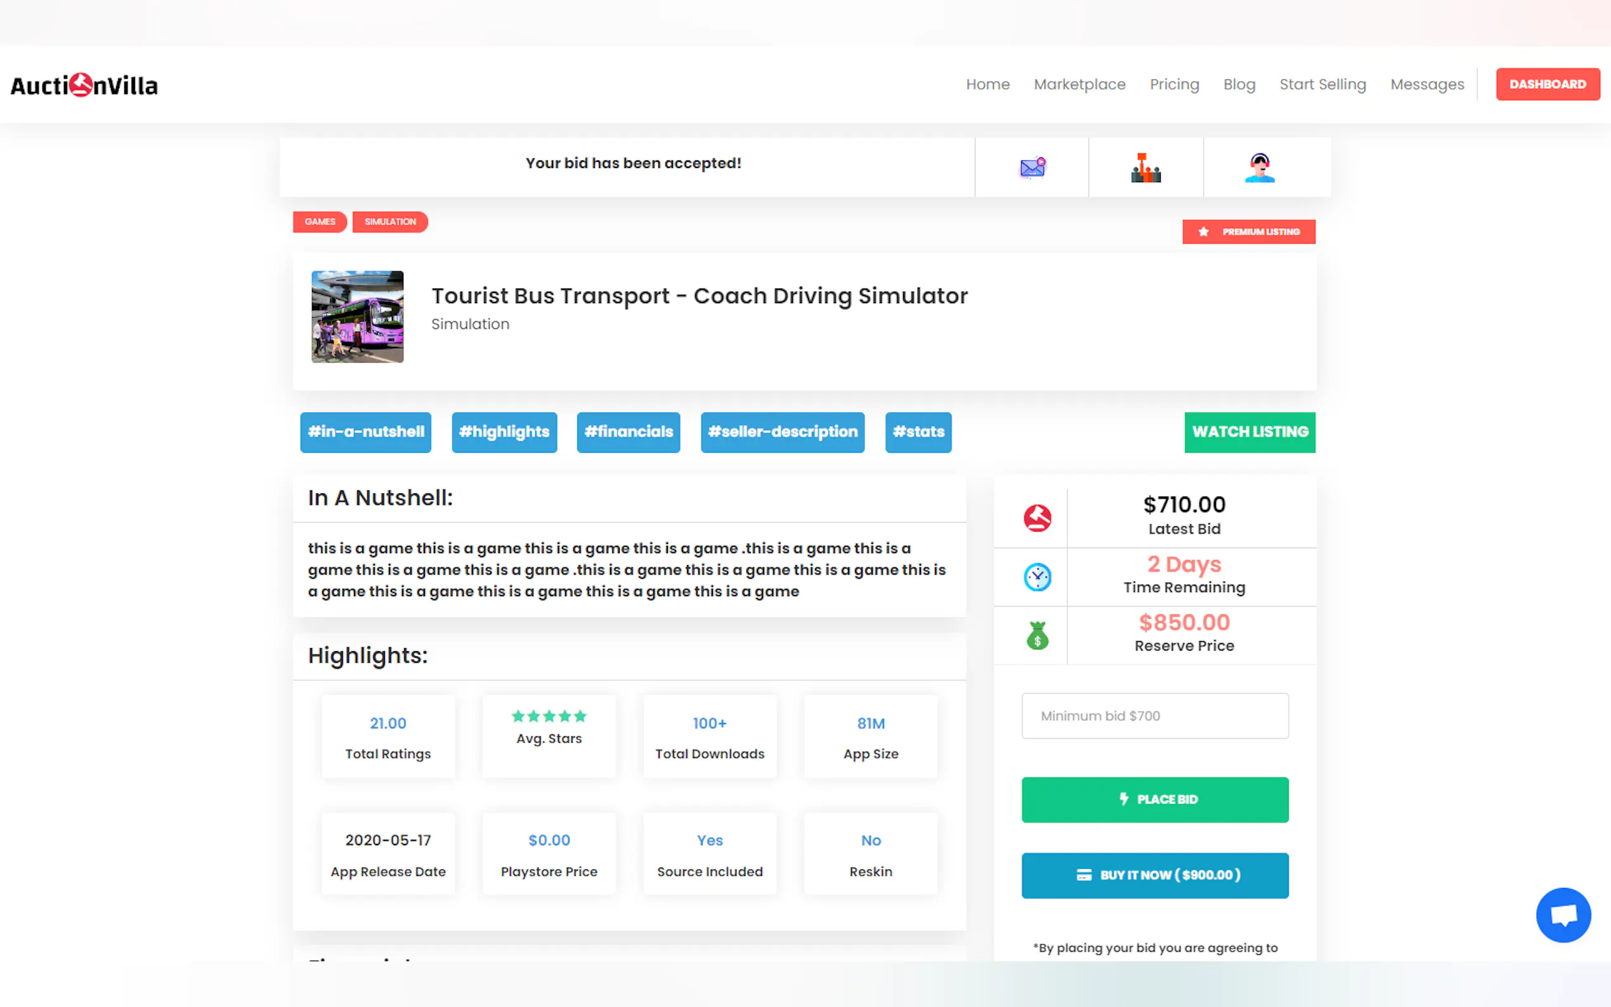Toggle Watch Listing for this app

click(1249, 432)
